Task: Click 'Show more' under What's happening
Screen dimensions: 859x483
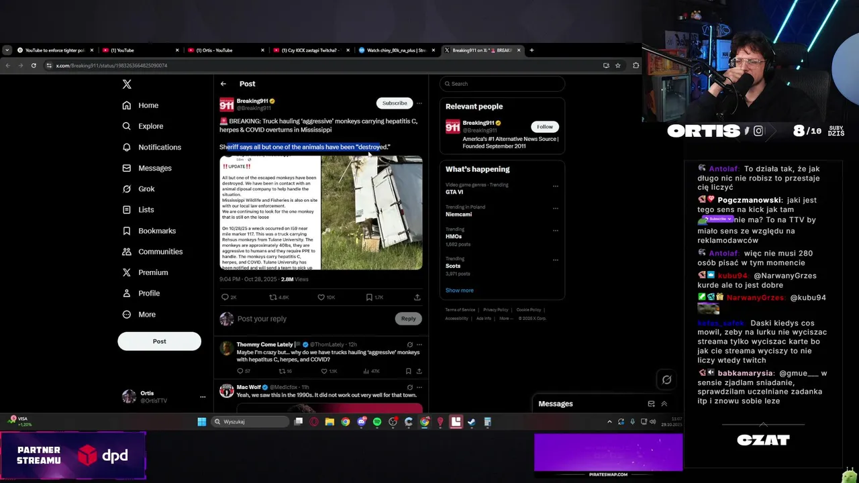Action: (x=460, y=290)
